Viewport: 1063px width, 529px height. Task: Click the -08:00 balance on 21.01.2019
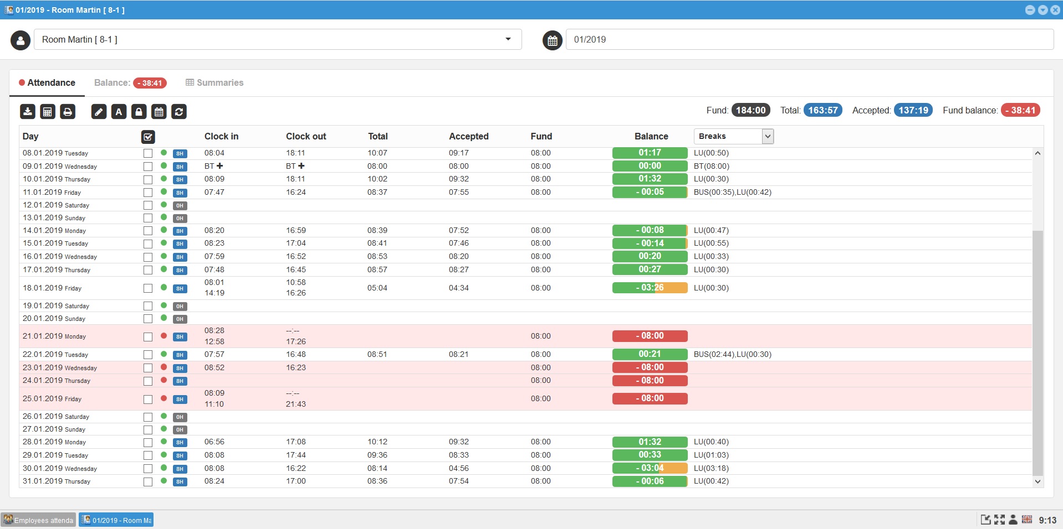(x=650, y=336)
